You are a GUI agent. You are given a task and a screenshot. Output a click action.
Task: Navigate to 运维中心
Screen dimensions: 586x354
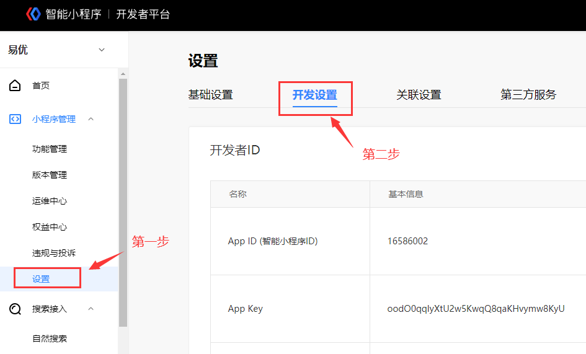tap(50, 201)
